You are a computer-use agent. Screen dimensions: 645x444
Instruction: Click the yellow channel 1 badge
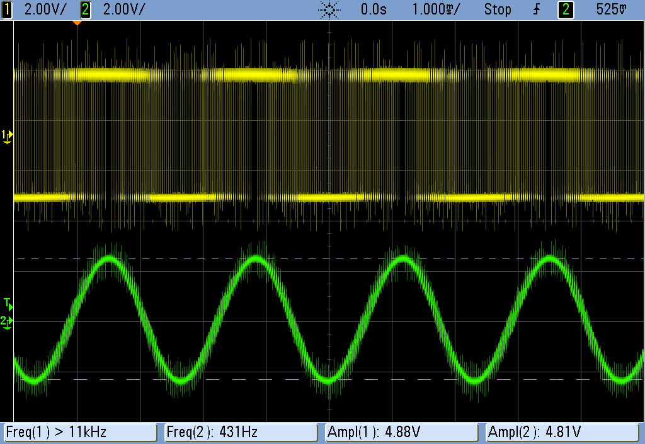point(7,9)
